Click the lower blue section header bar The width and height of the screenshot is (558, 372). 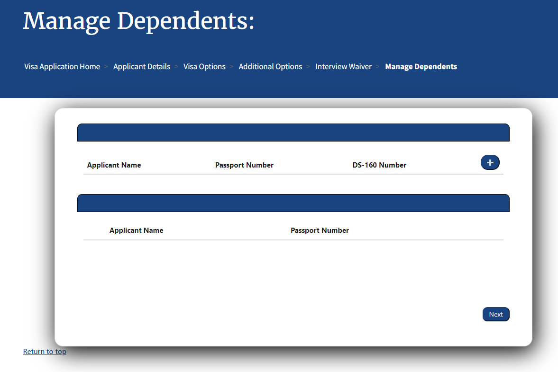[x=293, y=203]
